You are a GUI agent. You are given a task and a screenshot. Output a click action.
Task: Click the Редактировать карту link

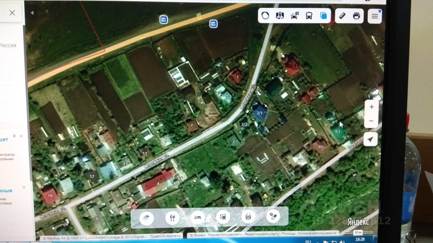pos(262,234)
